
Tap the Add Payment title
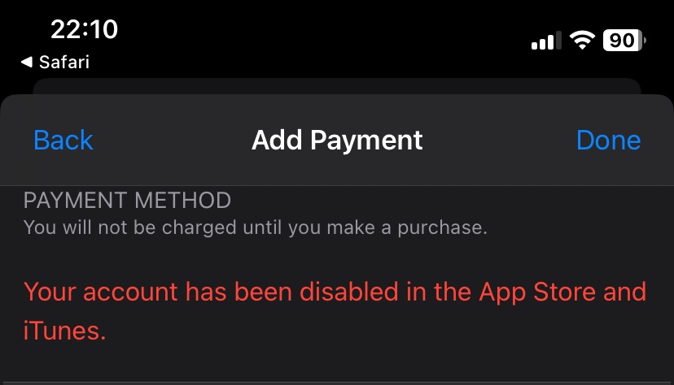(337, 141)
